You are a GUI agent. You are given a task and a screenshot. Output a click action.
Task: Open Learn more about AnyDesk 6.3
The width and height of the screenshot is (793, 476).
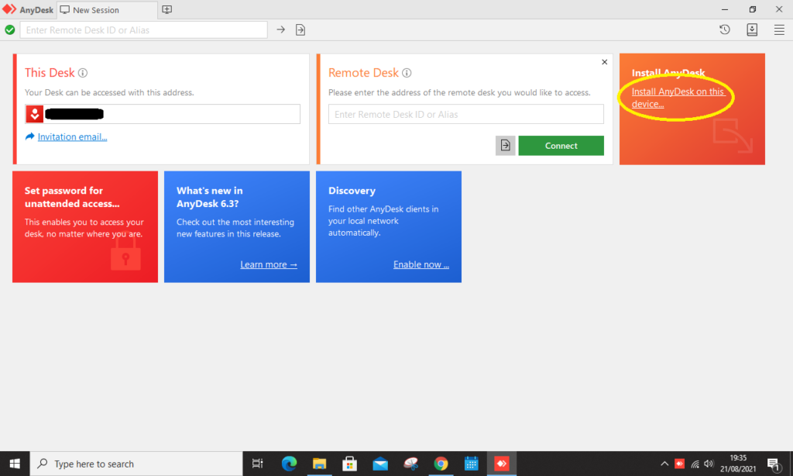pyautogui.click(x=269, y=264)
